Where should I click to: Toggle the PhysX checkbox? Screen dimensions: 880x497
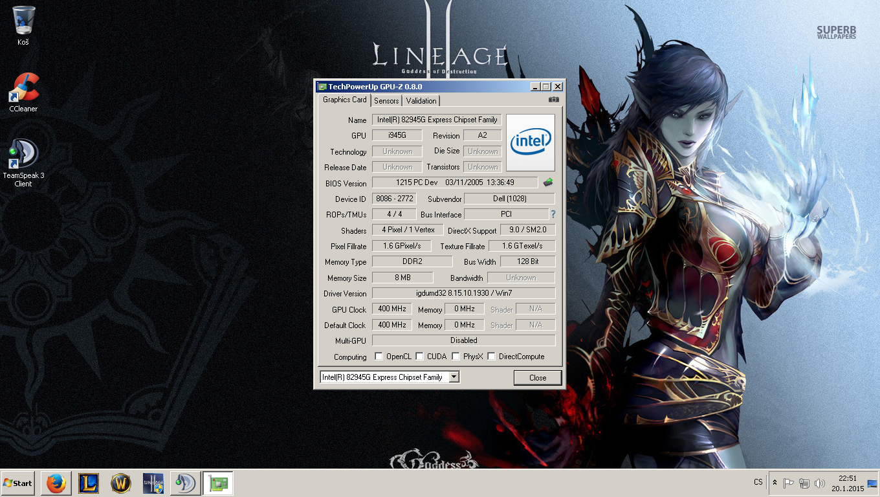point(456,357)
